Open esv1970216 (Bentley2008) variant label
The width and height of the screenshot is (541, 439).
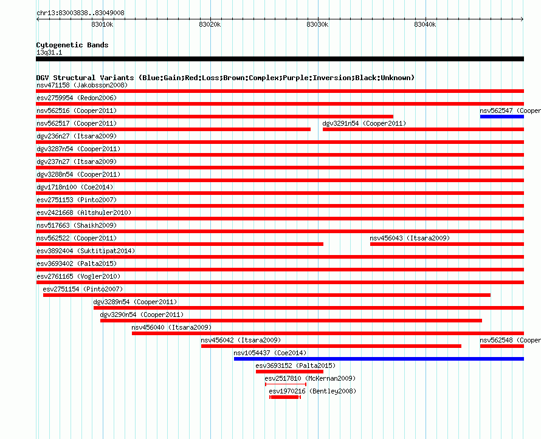[x=312, y=391]
